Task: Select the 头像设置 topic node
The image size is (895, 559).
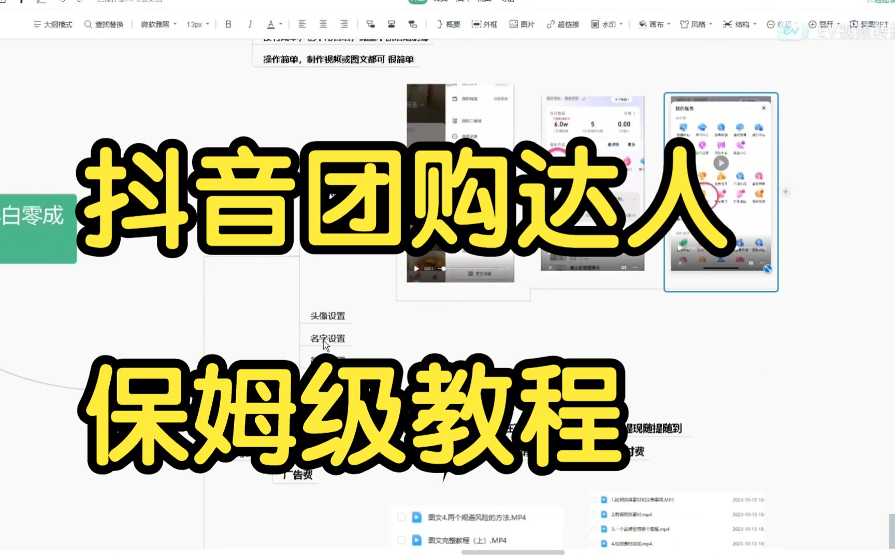Action: [327, 316]
